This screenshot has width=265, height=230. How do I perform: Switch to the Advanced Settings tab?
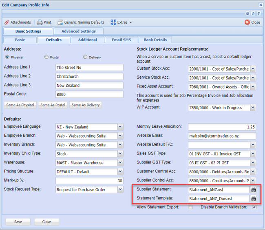(78, 31)
